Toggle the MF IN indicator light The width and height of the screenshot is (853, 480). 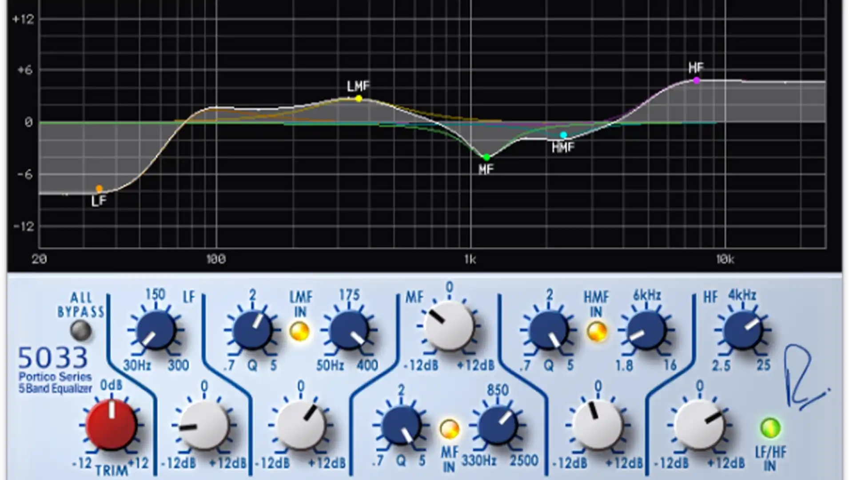pos(449,429)
